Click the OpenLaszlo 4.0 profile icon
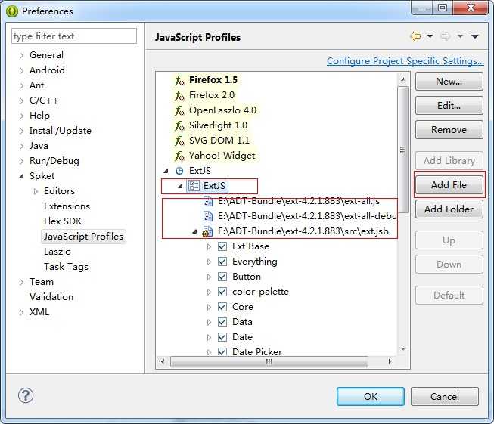This screenshot has width=494, height=424. [x=179, y=110]
